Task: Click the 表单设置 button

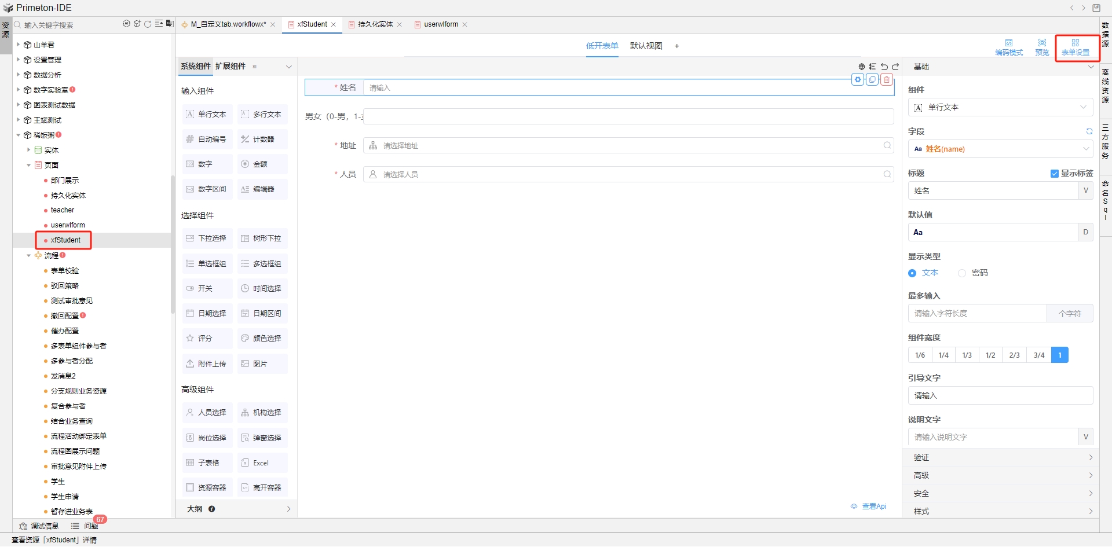Action: (x=1077, y=47)
